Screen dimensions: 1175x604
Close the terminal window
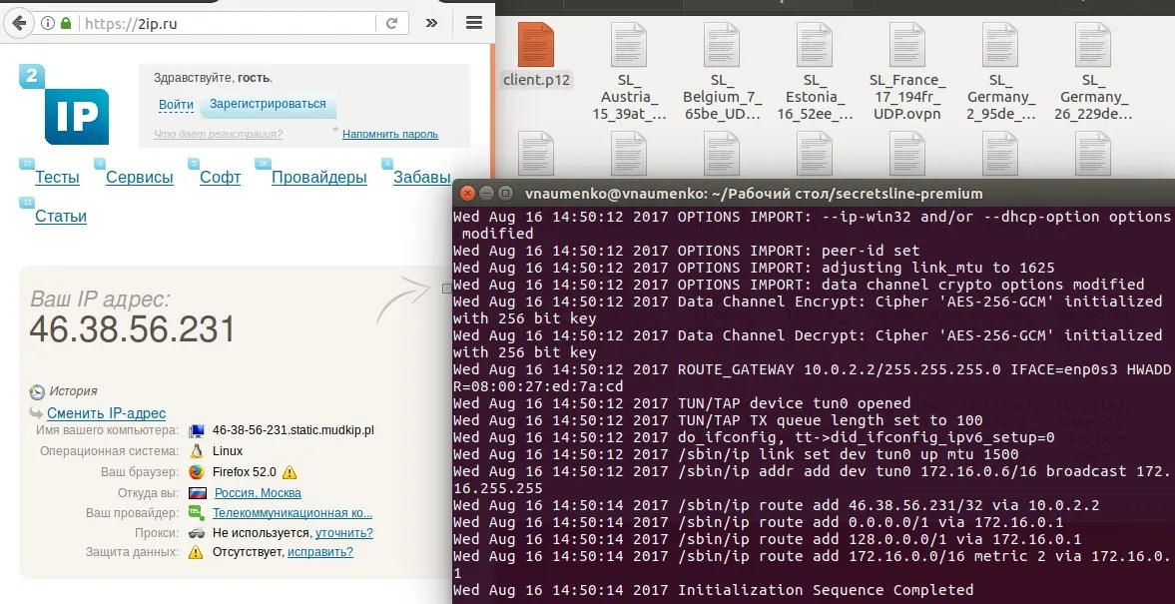tap(467, 194)
